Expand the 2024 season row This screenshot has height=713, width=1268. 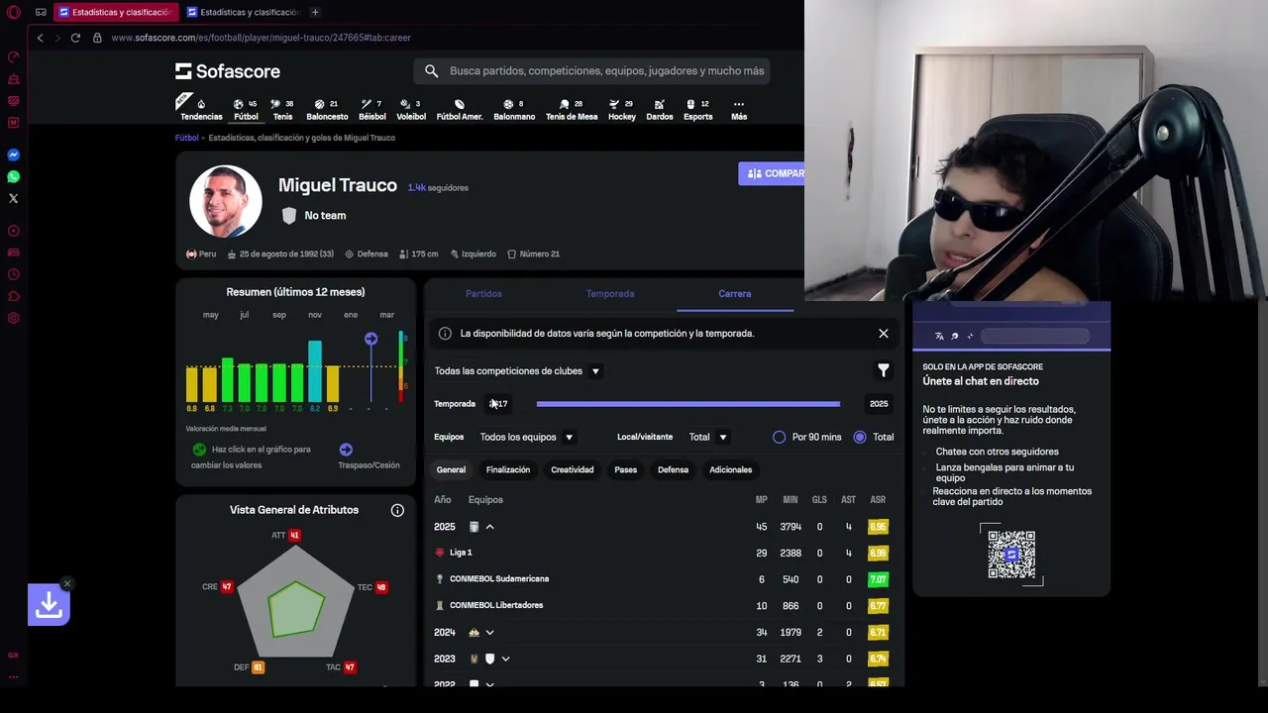(489, 633)
